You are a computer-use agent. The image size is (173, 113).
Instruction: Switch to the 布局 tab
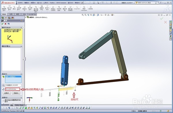pyautogui.click(x=11, y=14)
